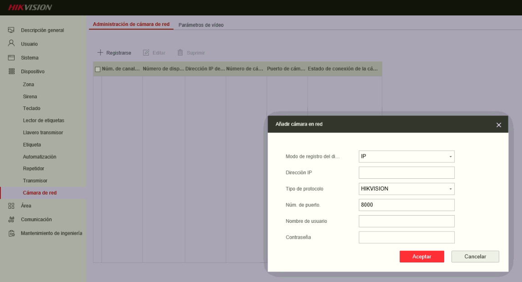The image size is (522, 282).
Task: Expand the Tipo de protocolo HIKVISION dropdown
Action: (x=406, y=189)
